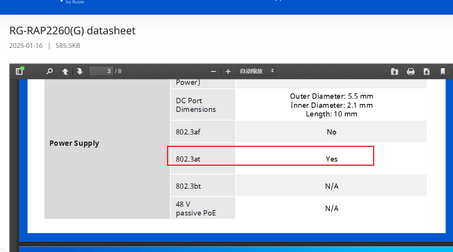Zoom in with the plus button
The image size is (453, 252).
pyautogui.click(x=228, y=71)
